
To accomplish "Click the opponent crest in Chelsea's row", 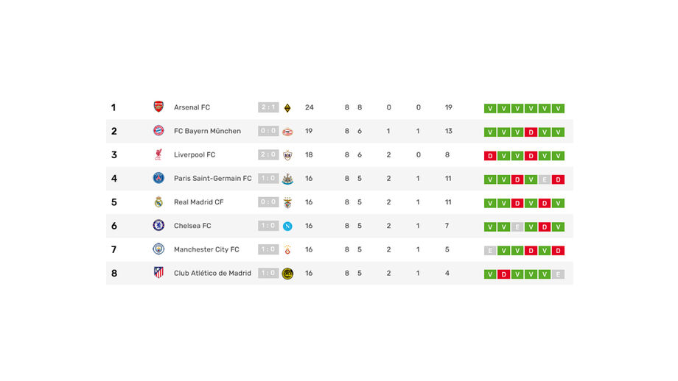I will click(x=287, y=226).
